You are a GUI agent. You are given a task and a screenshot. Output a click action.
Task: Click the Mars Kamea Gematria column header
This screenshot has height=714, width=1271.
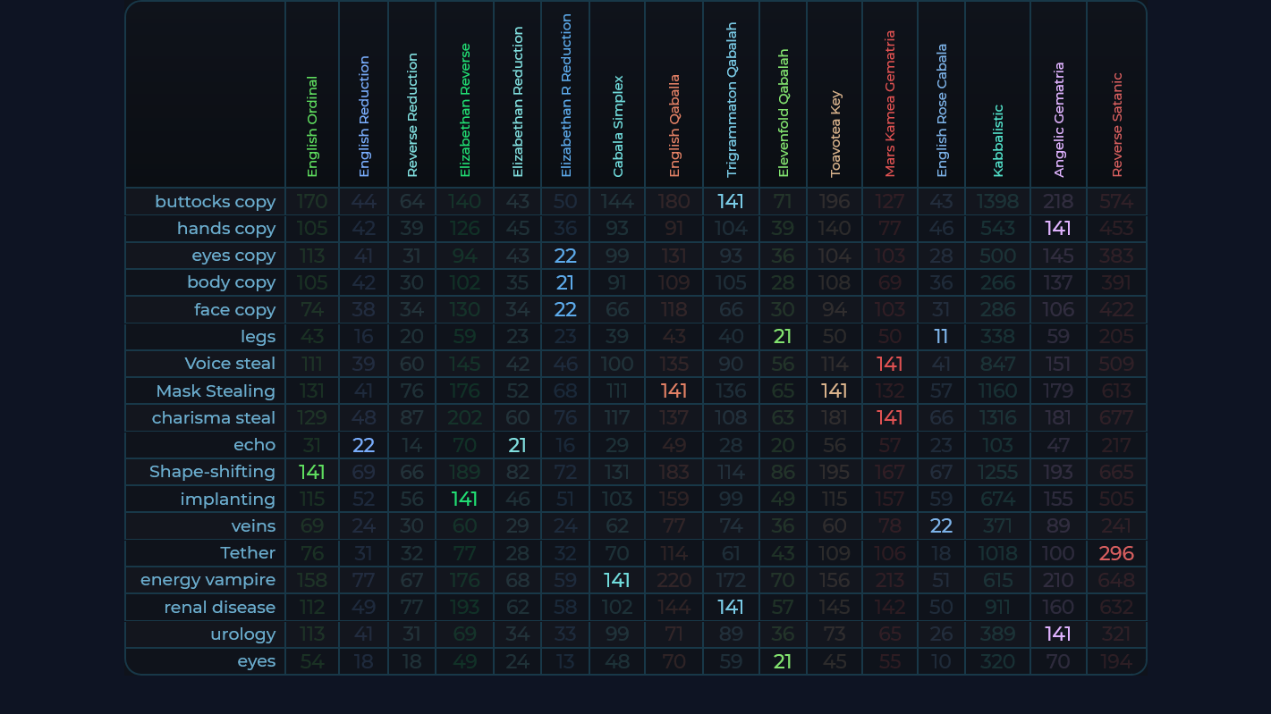coord(890,104)
